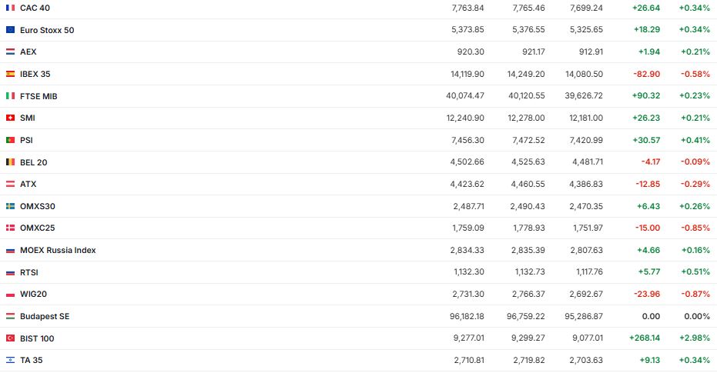Click the Israeli flag icon beside TA 35

pos(10,360)
